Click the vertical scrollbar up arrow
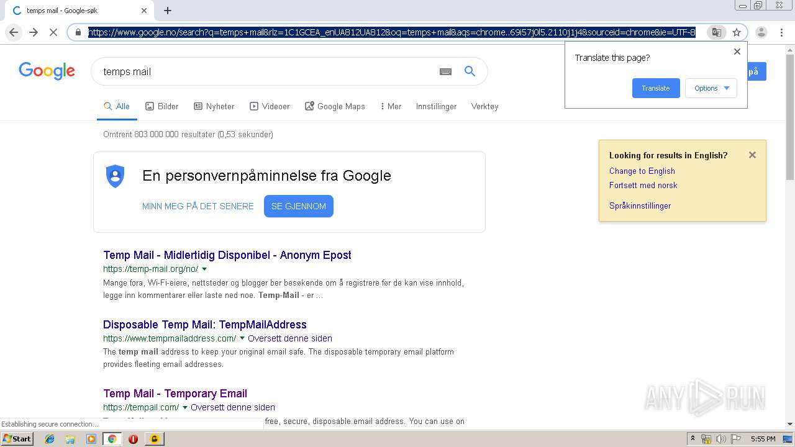This screenshot has height=447, width=795. pyautogui.click(x=790, y=48)
